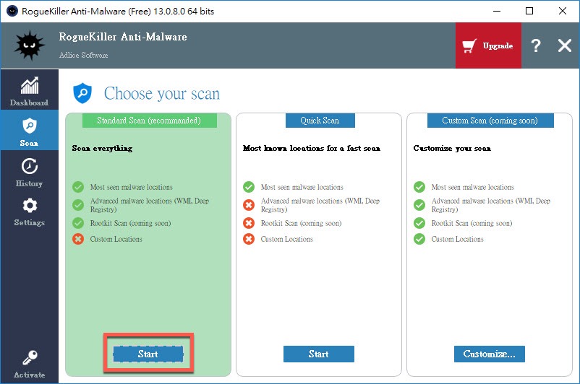The width and height of the screenshot is (580, 384).
Task: Click green check for Custom Rootkit Scan
Action: click(x=419, y=223)
